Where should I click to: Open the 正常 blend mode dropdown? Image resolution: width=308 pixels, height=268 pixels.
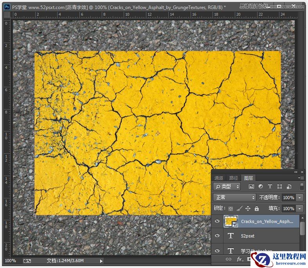pyautogui.click(x=234, y=198)
